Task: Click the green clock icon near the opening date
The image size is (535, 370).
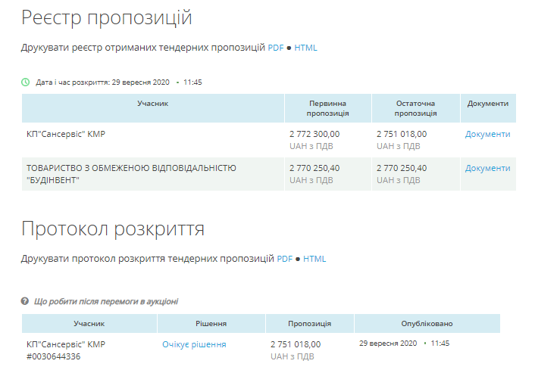Action: 25,82
